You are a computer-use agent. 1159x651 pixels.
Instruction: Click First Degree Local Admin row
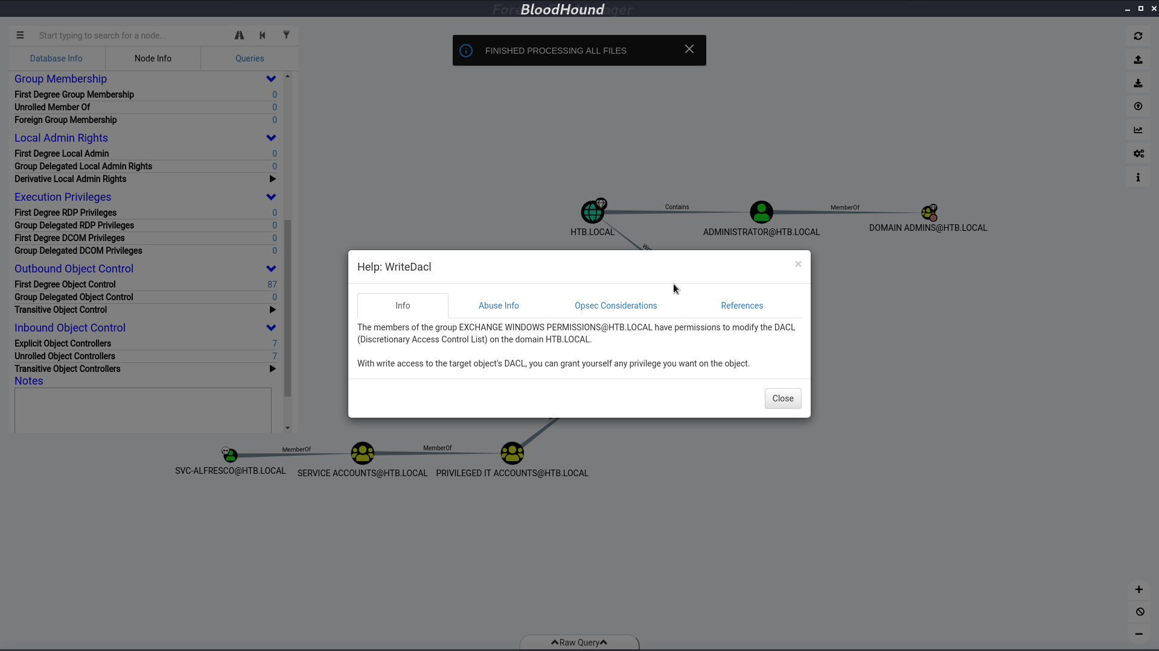(145, 154)
